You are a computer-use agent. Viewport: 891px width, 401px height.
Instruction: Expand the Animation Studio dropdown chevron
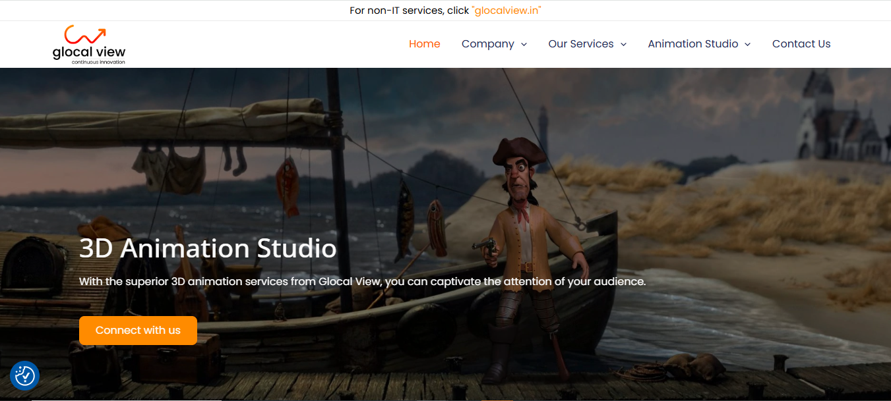point(747,45)
